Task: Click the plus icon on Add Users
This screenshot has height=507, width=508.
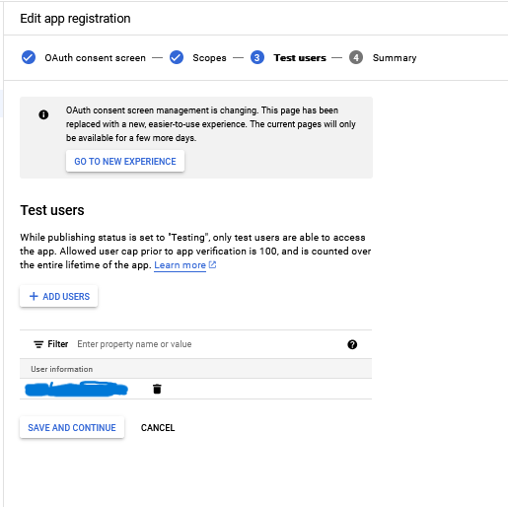Action: pyautogui.click(x=34, y=296)
